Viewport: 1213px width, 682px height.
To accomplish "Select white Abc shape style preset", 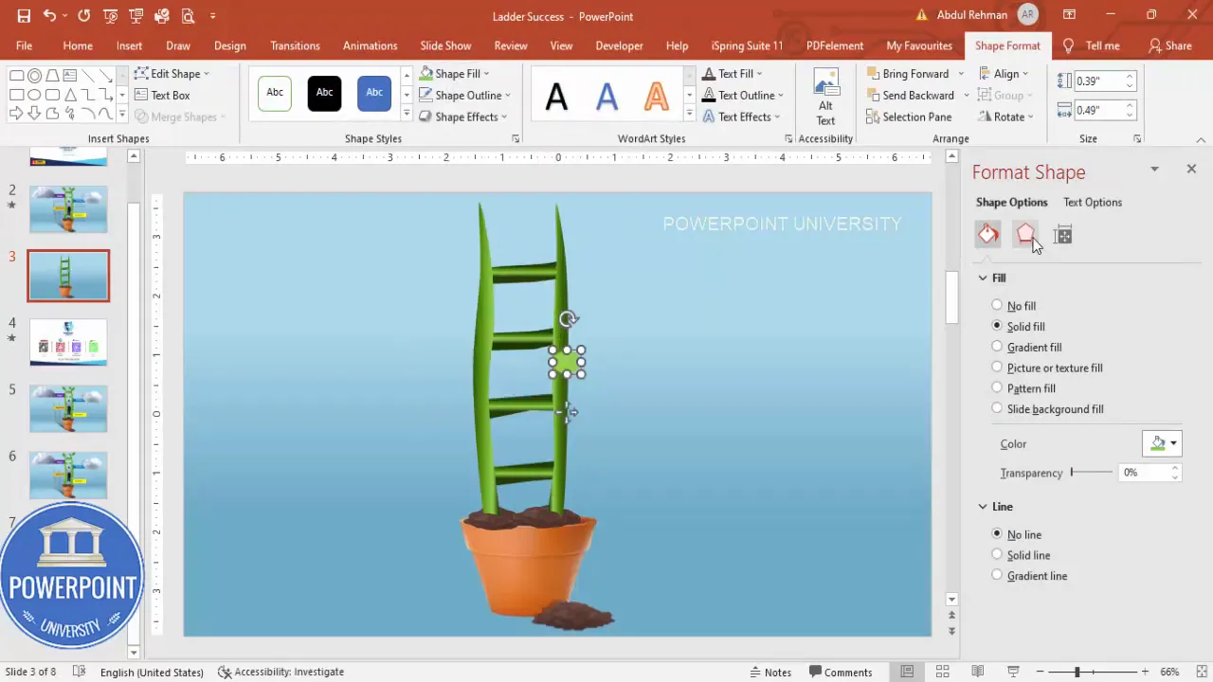I will tap(275, 93).
